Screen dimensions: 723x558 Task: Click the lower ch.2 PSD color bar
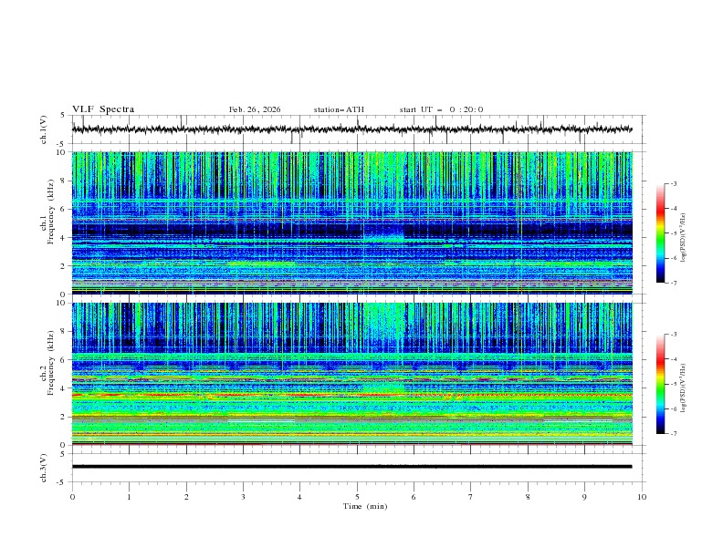pyautogui.click(x=660, y=383)
